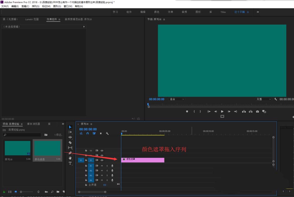
Task: Switch to the 颜色 workspace
Action: [157, 12]
